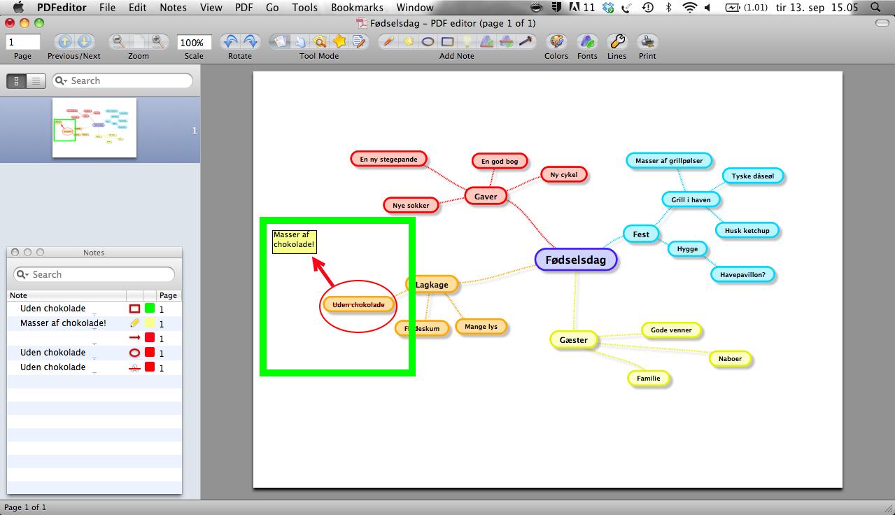Select the magnify tool in Tool Mode
The image size is (895, 515).
click(320, 42)
